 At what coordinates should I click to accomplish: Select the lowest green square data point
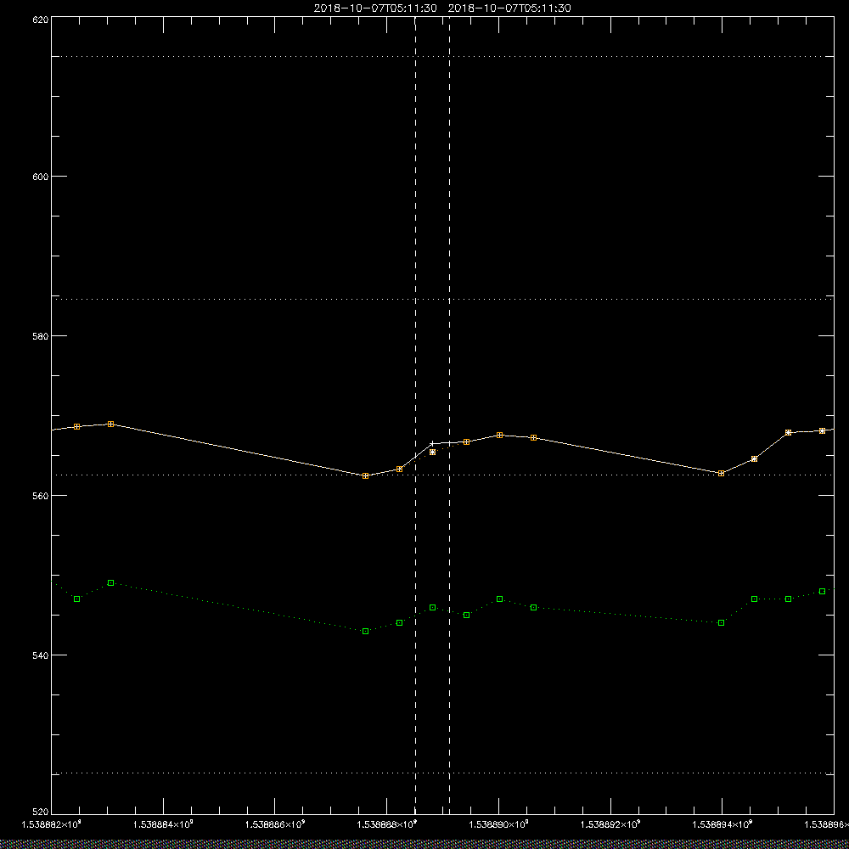365,632
